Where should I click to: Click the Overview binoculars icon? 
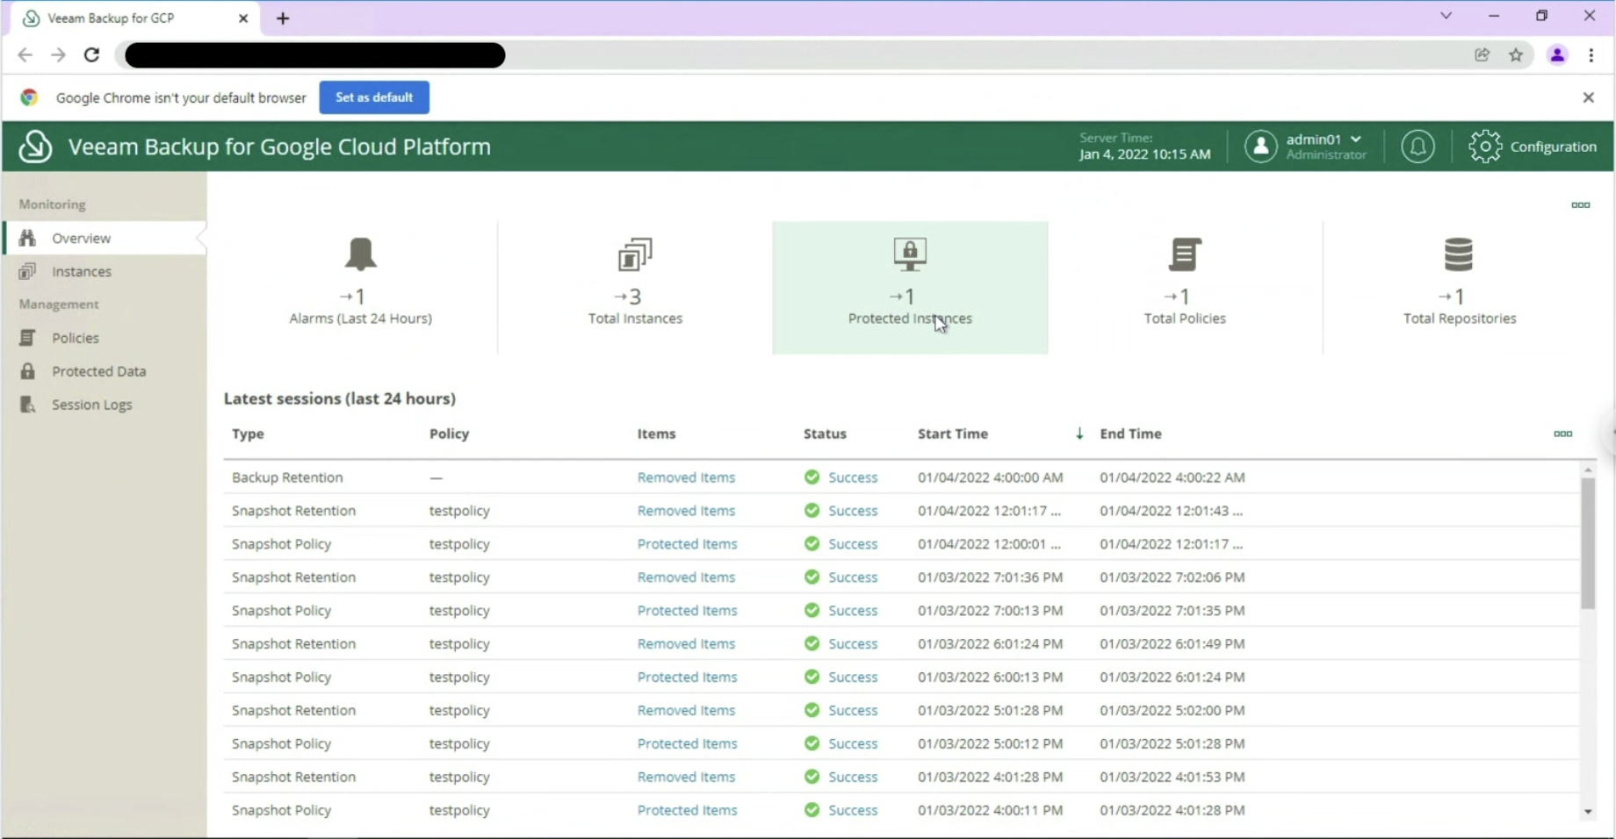click(28, 238)
